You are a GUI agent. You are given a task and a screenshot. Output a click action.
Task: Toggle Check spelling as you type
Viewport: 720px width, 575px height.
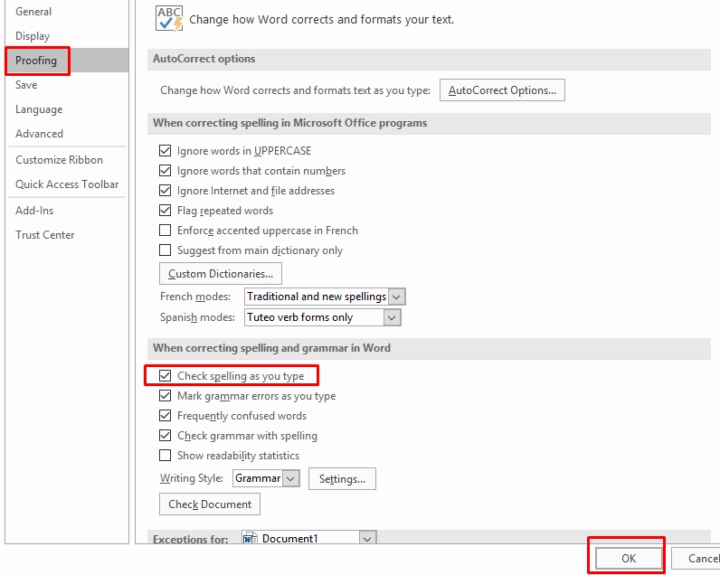click(165, 376)
